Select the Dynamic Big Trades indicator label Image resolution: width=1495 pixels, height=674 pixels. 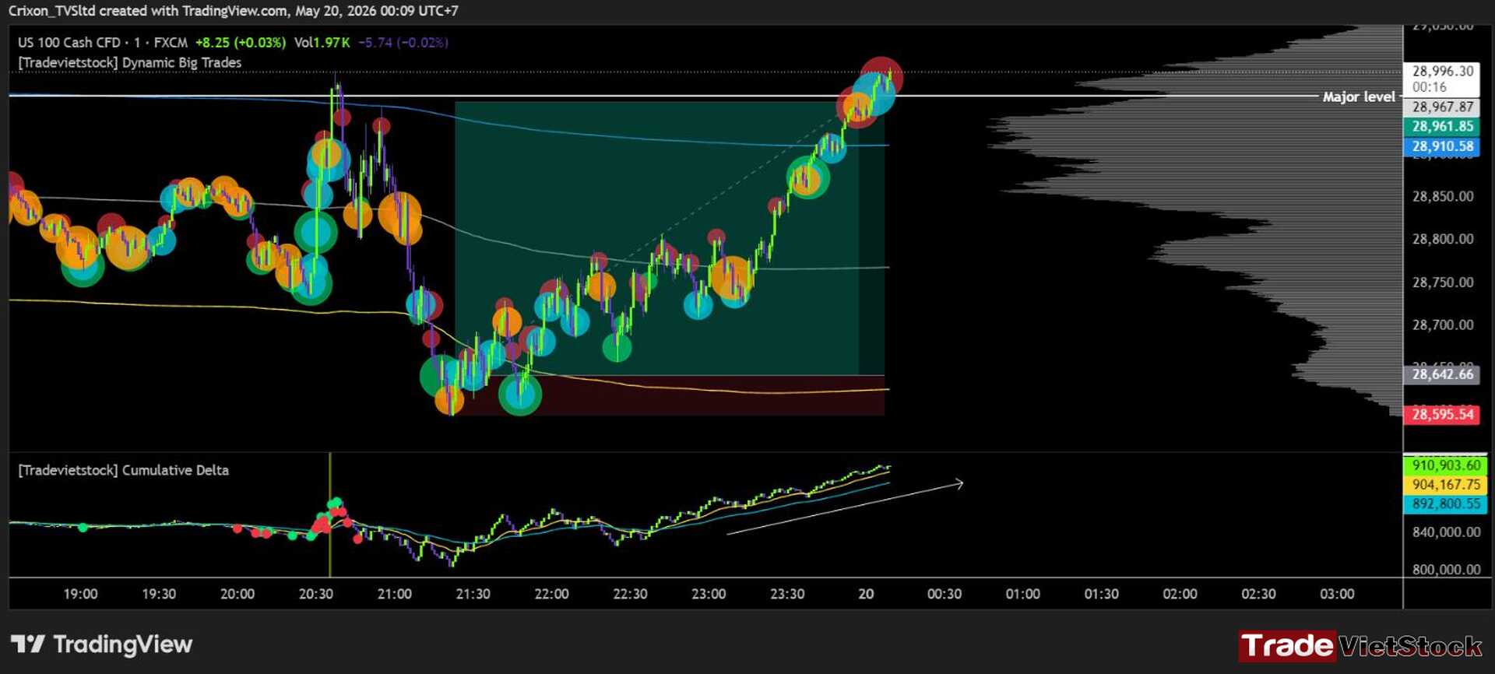[x=129, y=63]
